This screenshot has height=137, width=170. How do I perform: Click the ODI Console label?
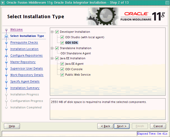click(74, 69)
